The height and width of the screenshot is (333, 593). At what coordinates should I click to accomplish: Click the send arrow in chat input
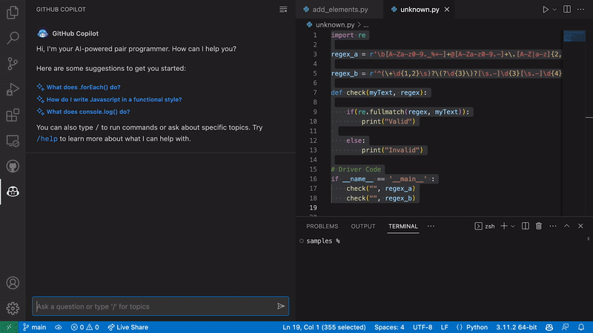(281, 306)
